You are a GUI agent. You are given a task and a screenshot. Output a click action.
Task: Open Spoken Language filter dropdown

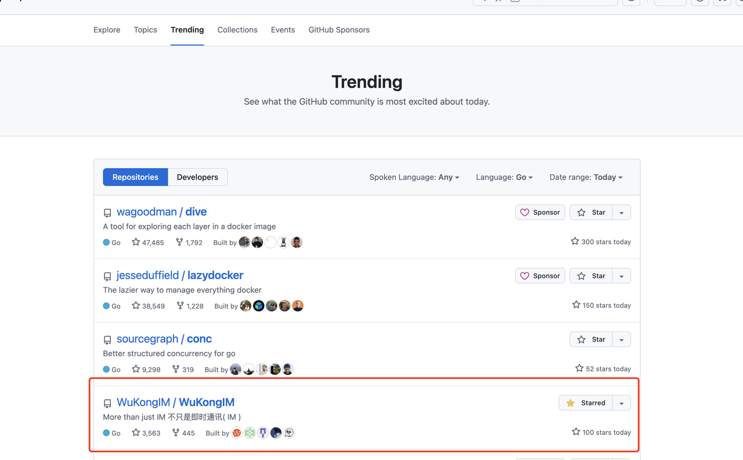(414, 177)
